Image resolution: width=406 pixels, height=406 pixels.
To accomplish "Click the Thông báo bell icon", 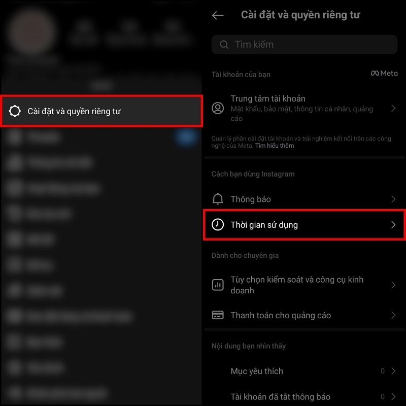I will pyautogui.click(x=218, y=199).
